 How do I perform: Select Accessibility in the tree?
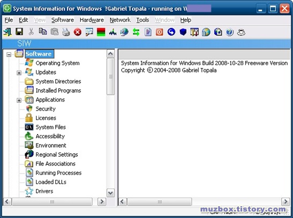[x=50, y=136]
